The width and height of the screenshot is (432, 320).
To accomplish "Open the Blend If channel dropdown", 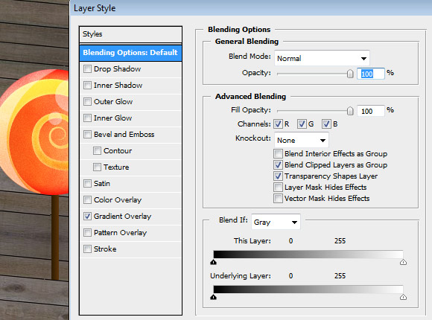I will click(x=276, y=222).
